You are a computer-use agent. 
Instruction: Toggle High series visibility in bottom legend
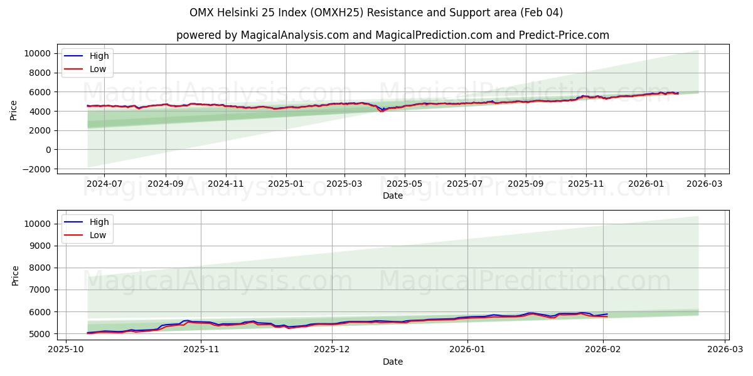click(97, 221)
